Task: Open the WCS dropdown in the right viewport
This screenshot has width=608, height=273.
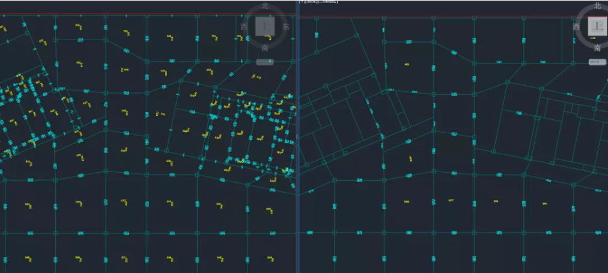Action: click(x=597, y=62)
